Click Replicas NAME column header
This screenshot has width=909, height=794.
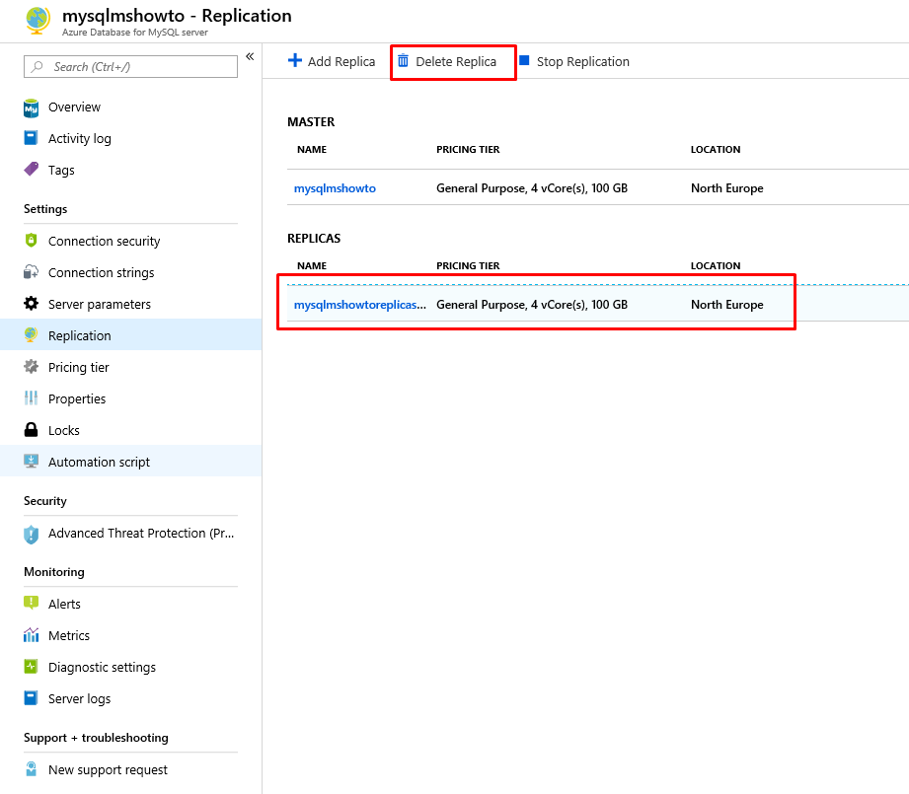[x=312, y=266]
